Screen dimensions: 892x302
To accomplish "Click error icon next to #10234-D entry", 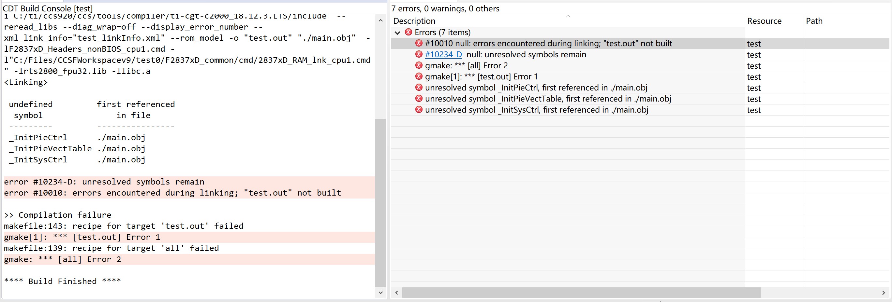I will click(x=419, y=54).
